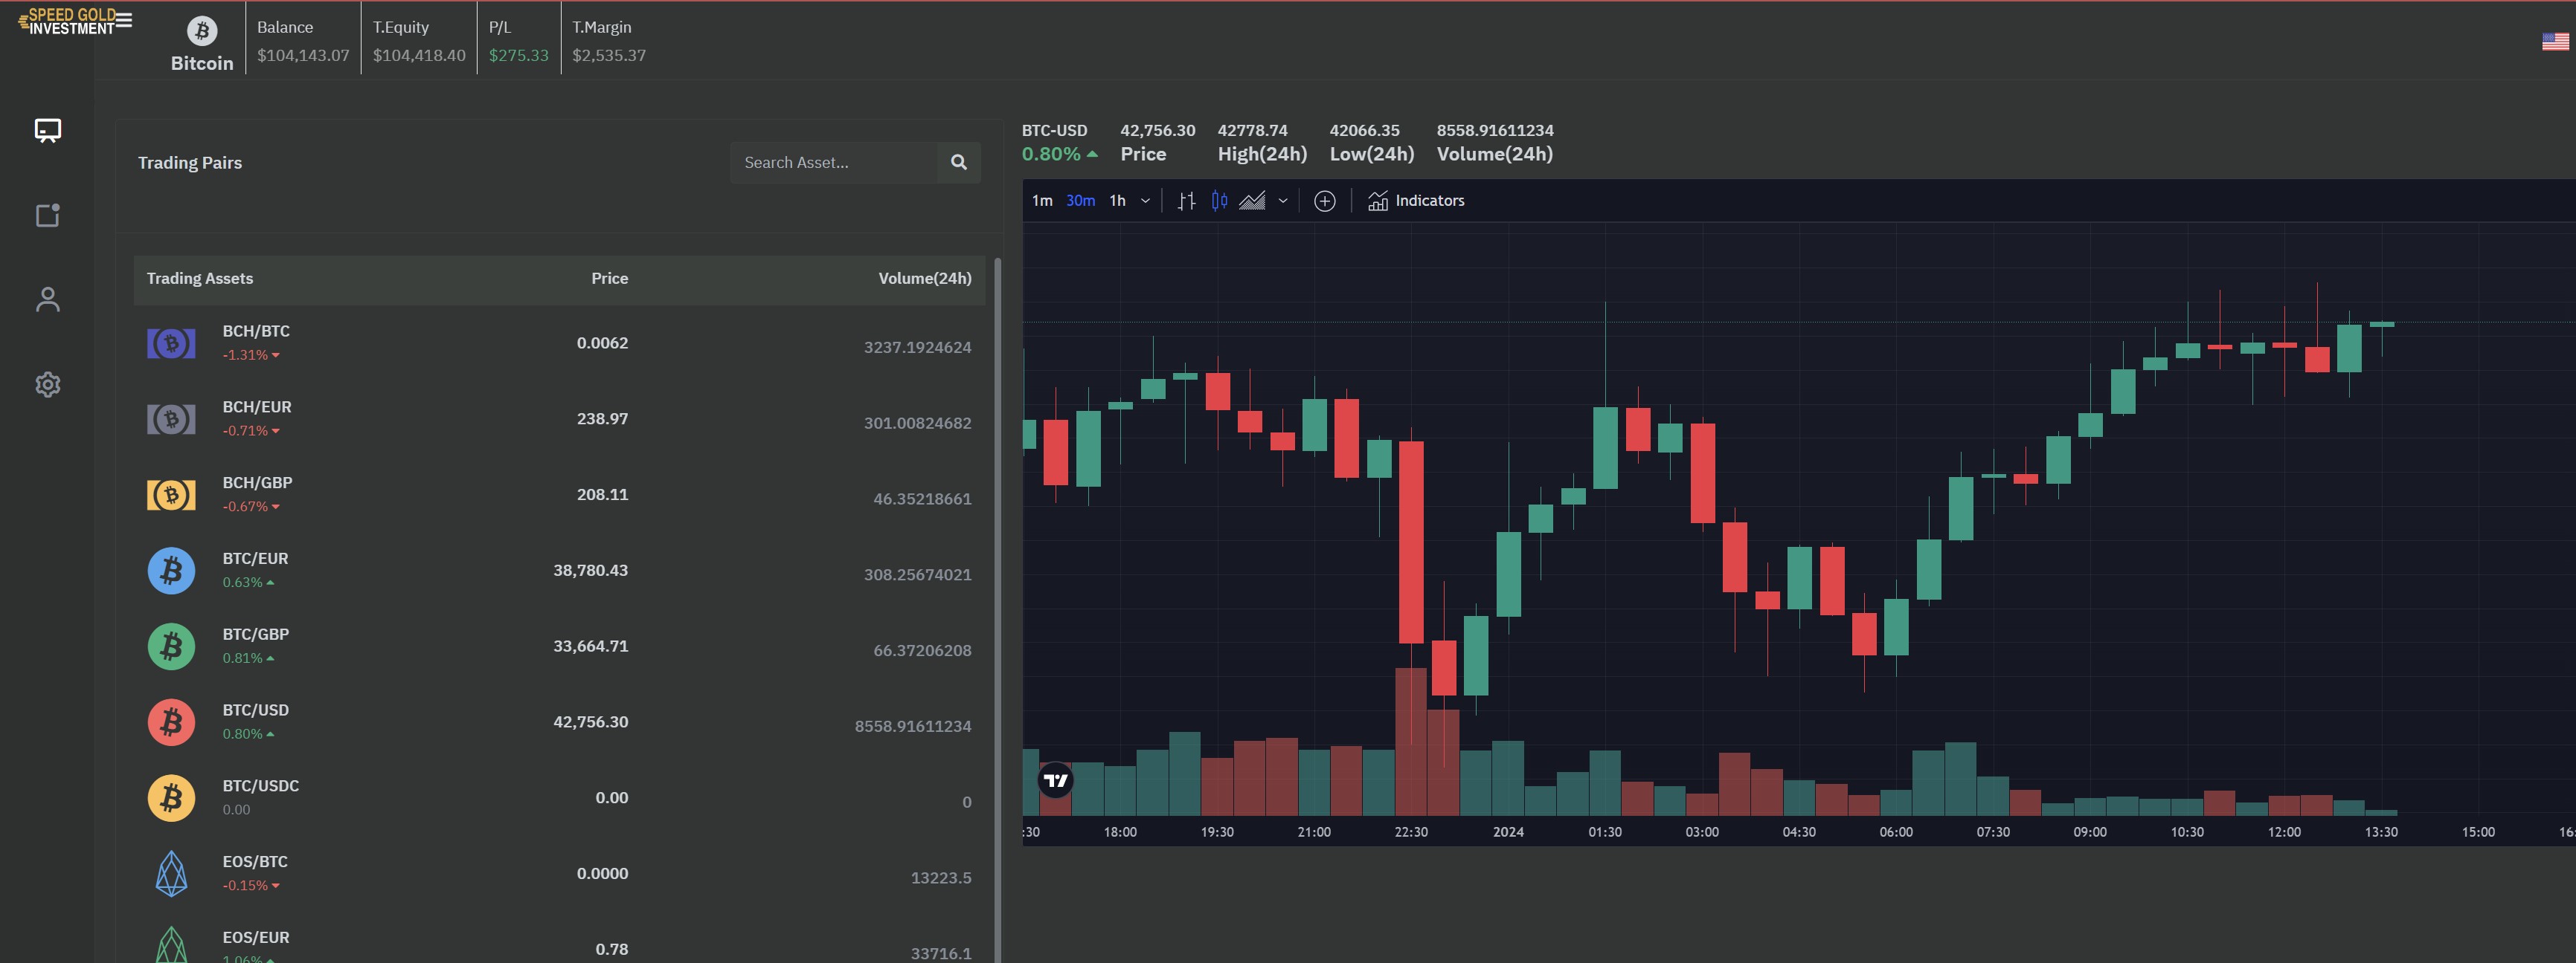2576x963 pixels.
Task: Switch chart to 1h timeframe
Action: [x=1117, y=201]
